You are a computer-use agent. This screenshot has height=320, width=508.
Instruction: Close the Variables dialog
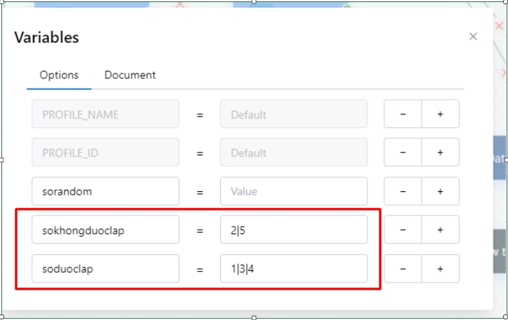[x=473, y=37]
